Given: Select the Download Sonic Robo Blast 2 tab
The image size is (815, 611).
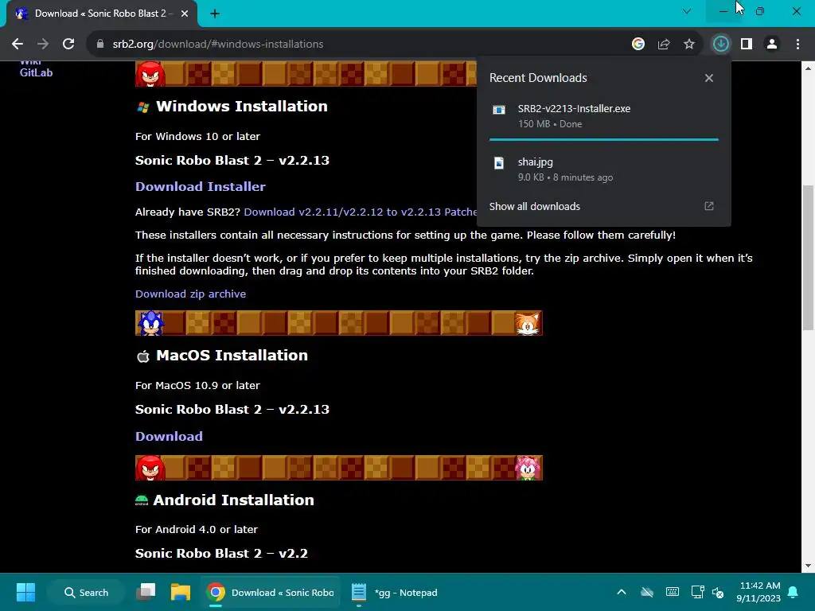Looking at the screenshot, I should [x=102, y=14].
